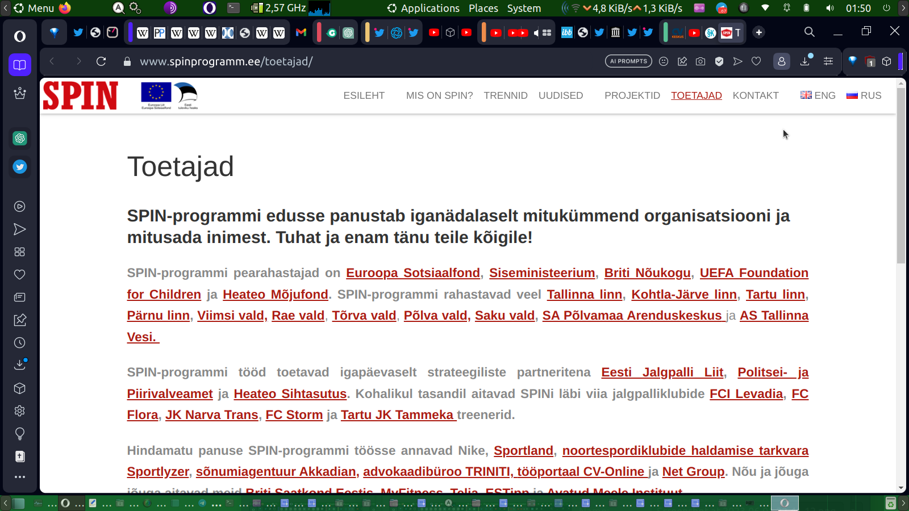Open PROJEKTID in the site menu

(x=632, y=95)
